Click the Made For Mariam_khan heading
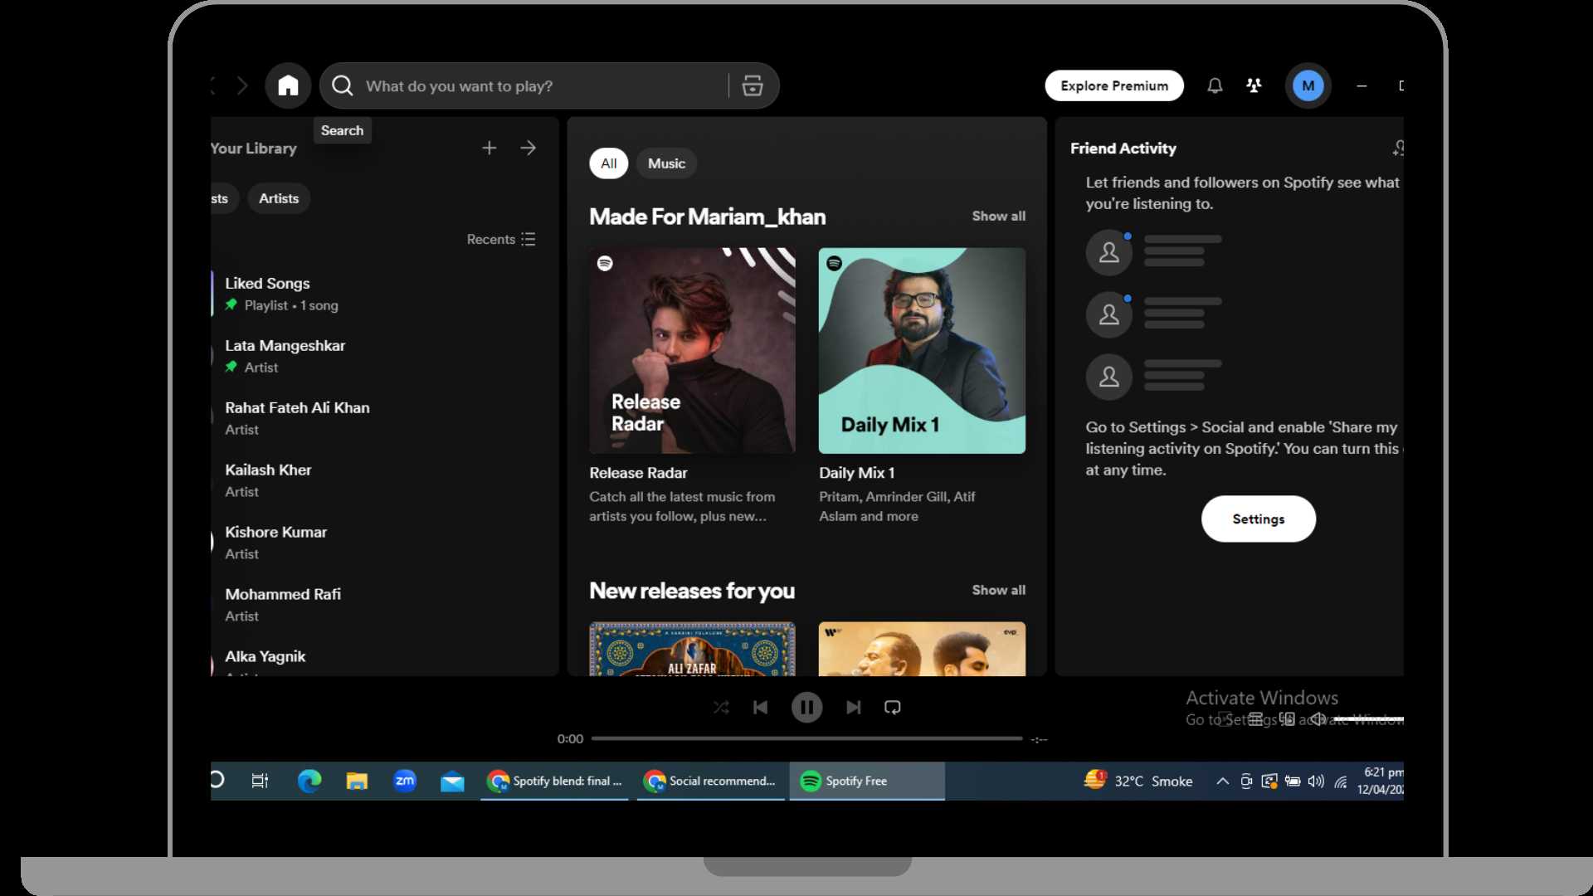1593x896 pixels. (707, 217)
